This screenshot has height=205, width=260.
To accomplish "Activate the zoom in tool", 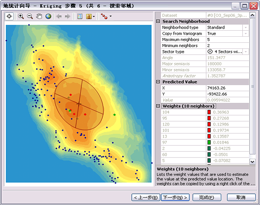I will tap(21, 16).
